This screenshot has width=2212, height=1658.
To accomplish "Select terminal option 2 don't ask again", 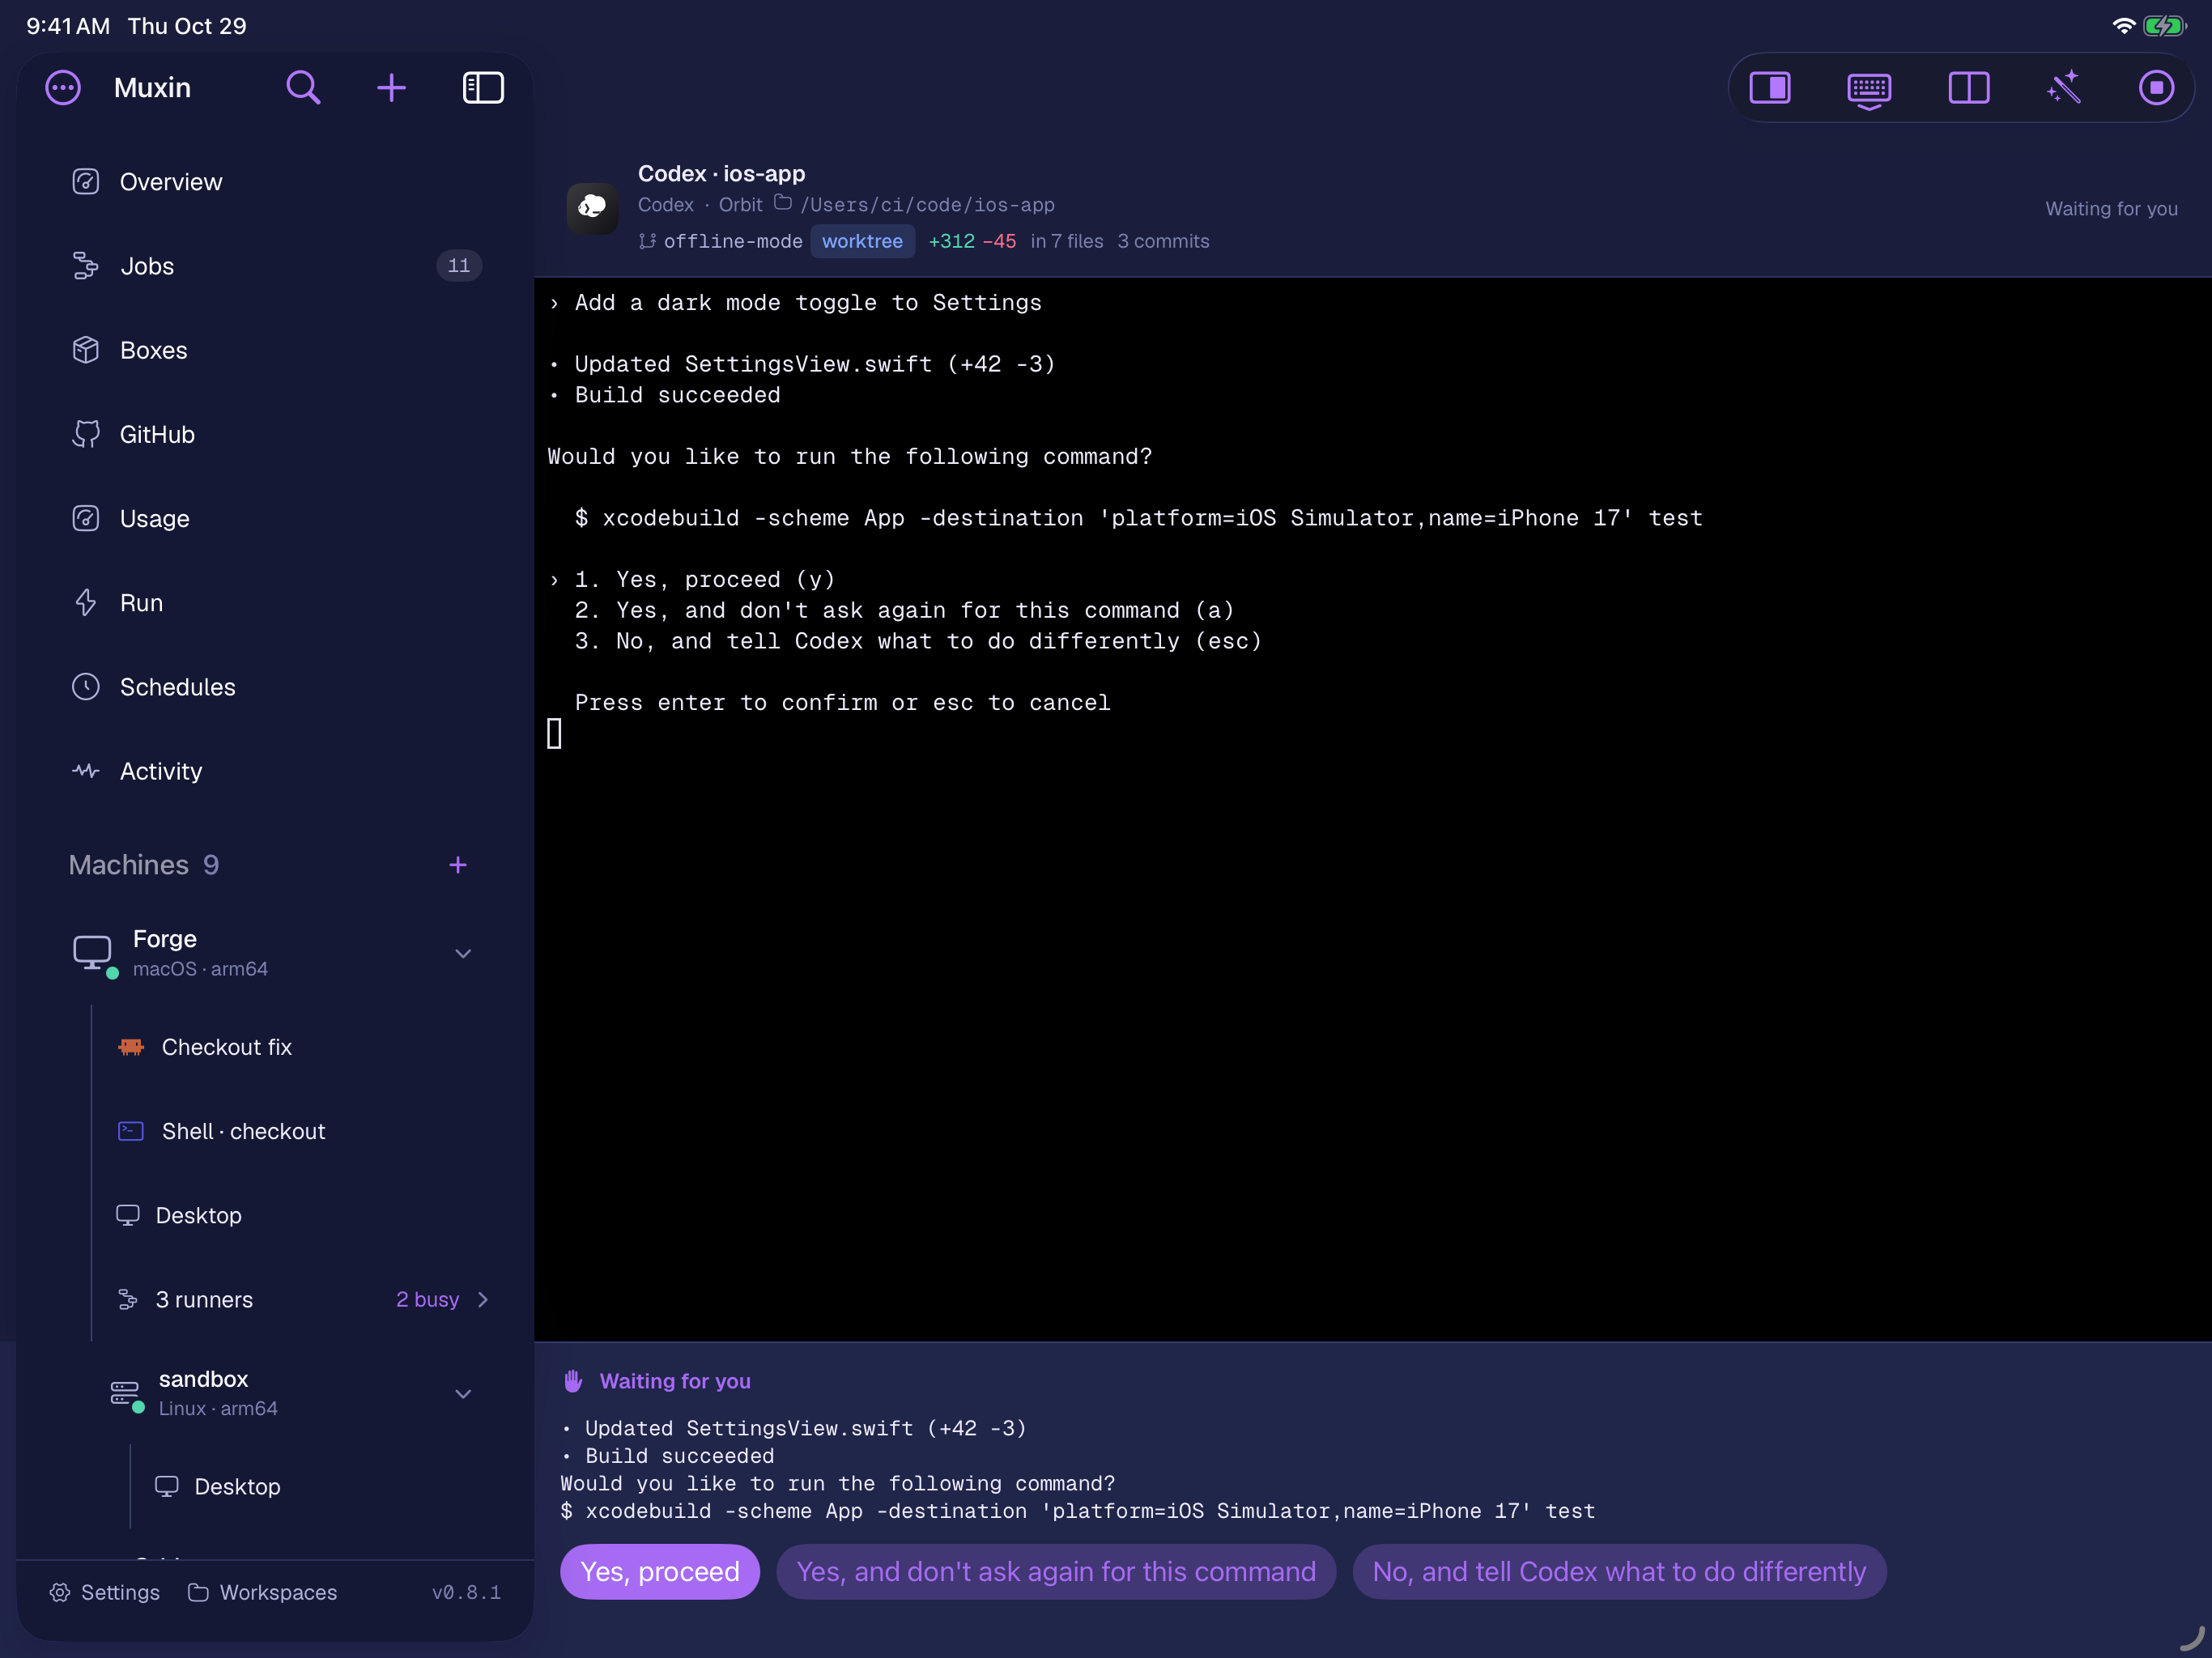I will 904,610.
